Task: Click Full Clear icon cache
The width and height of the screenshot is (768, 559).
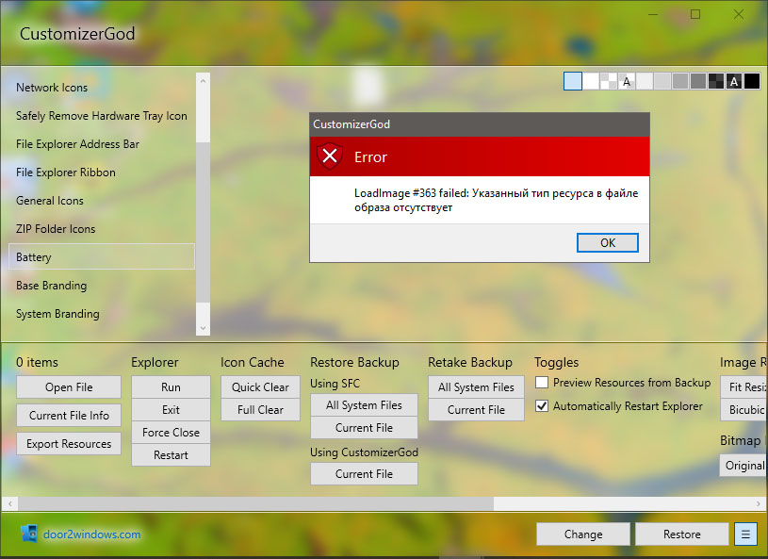Action: (x=260, y=409)
